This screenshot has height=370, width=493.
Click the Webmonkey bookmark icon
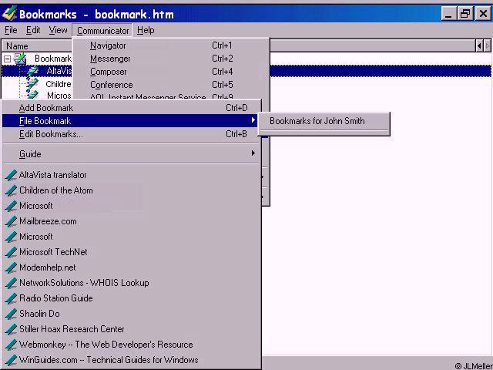11,345
